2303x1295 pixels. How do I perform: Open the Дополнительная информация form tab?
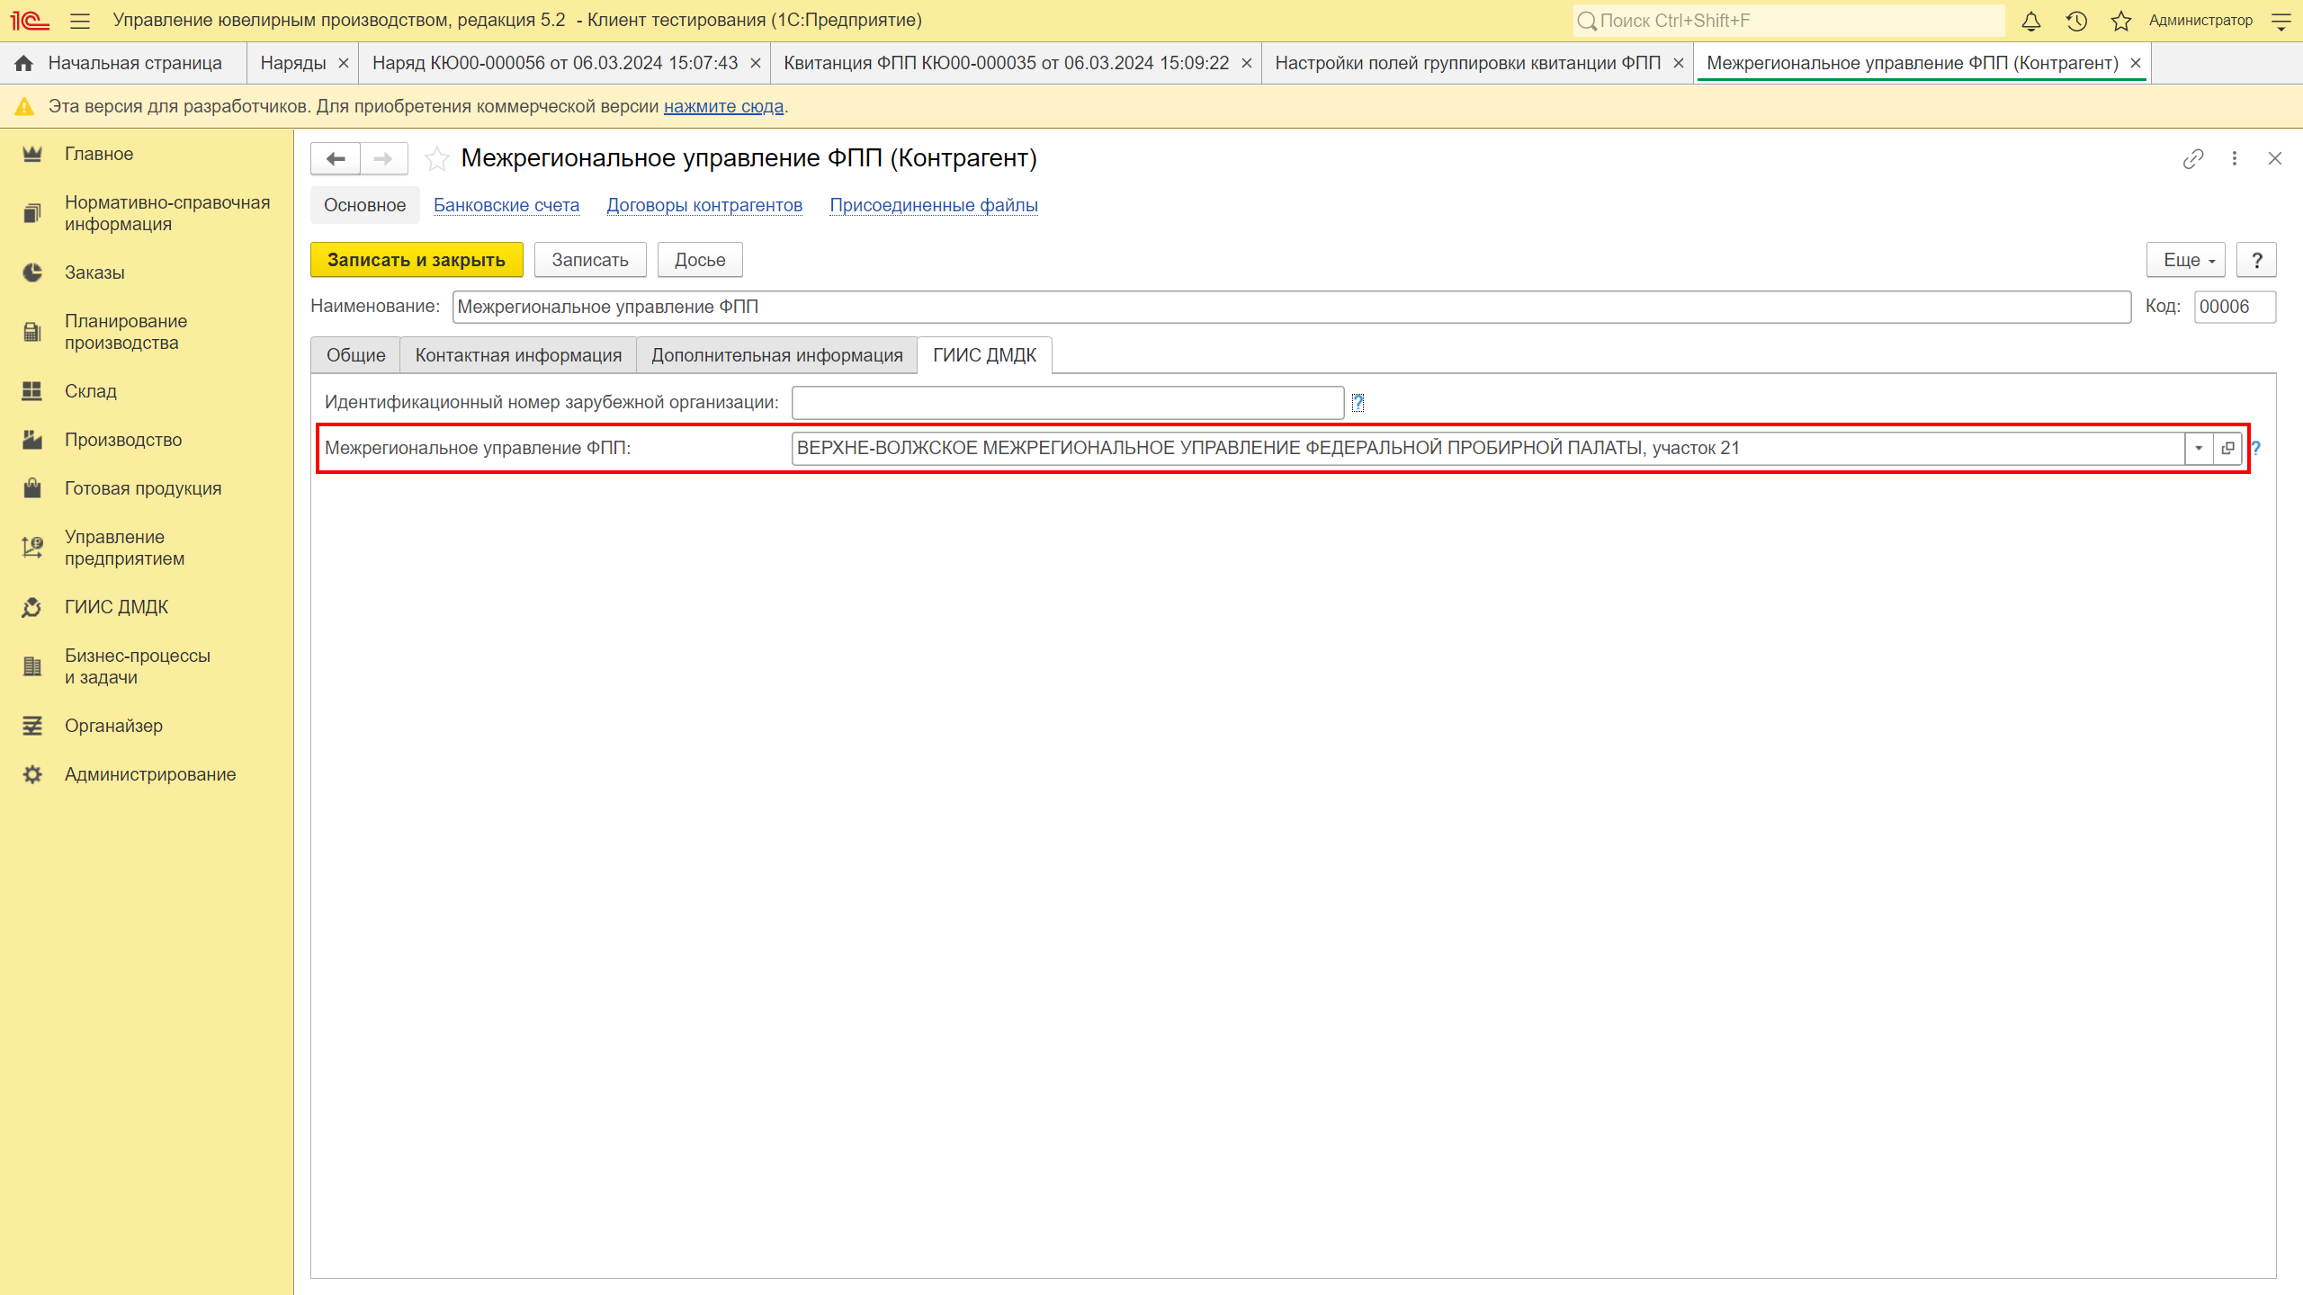(777, 355)
